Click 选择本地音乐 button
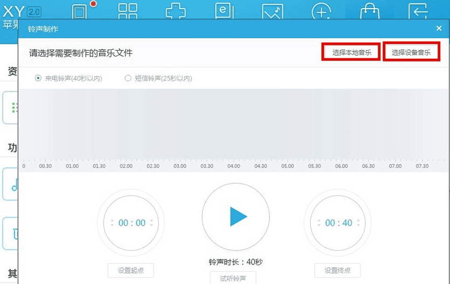 point(351,52)
